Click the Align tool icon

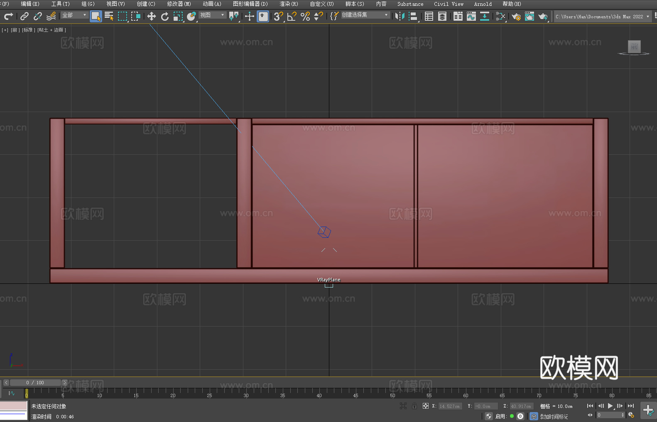pos(413,16)
